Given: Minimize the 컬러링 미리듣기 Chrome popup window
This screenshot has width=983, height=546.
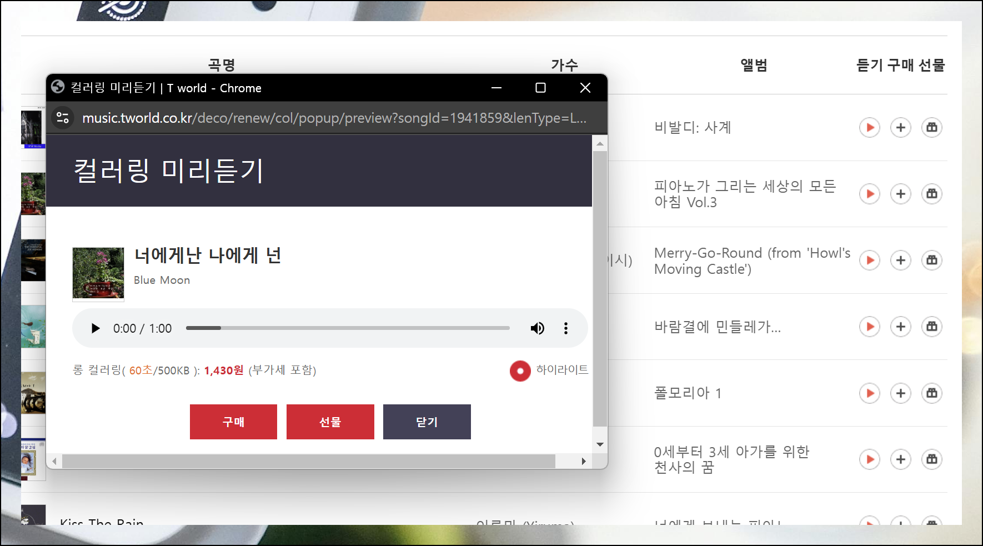Looking at the screenshot, I should coord(496,88).
